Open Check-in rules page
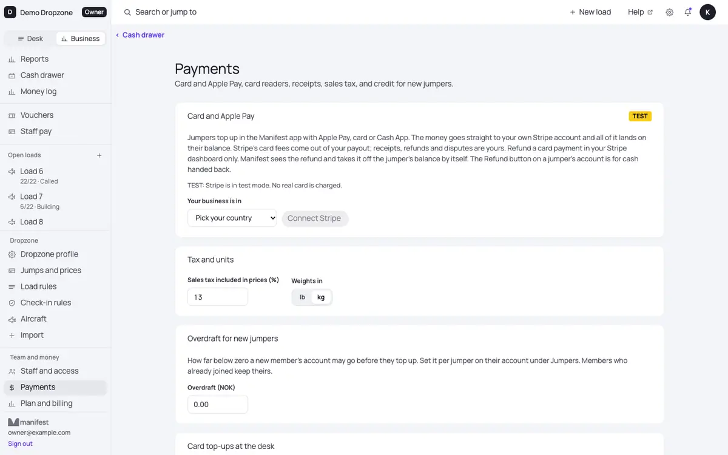The height and width of the screenshot is (455, 728). click(55, 303)
